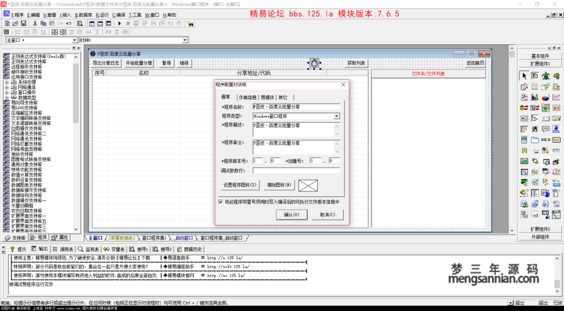
Task: Expand the 系统处理 tree node
Action: pos(7,82)
